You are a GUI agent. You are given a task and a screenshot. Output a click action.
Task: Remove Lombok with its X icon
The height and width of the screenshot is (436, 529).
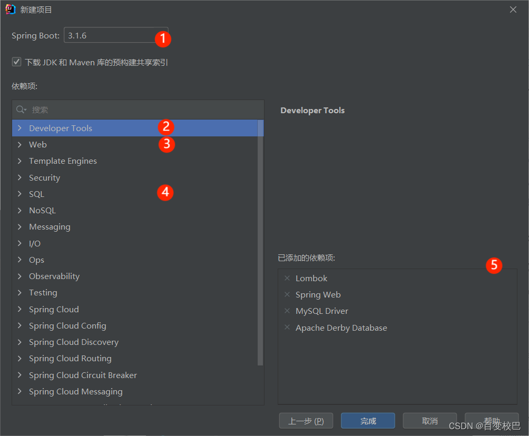point(287,278)
